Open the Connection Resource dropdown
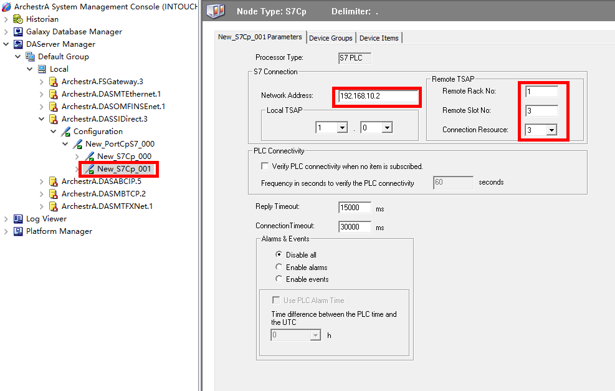The height and width of the screenshot is (391, 615). [x=552, y=130]
